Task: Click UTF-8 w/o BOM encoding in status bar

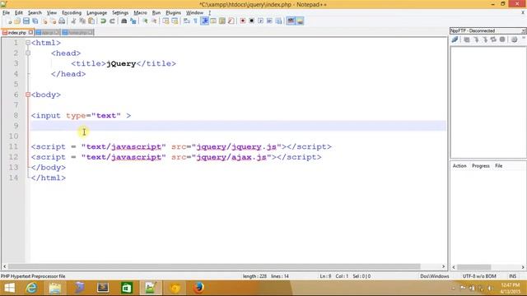Action: coord(479,276)
